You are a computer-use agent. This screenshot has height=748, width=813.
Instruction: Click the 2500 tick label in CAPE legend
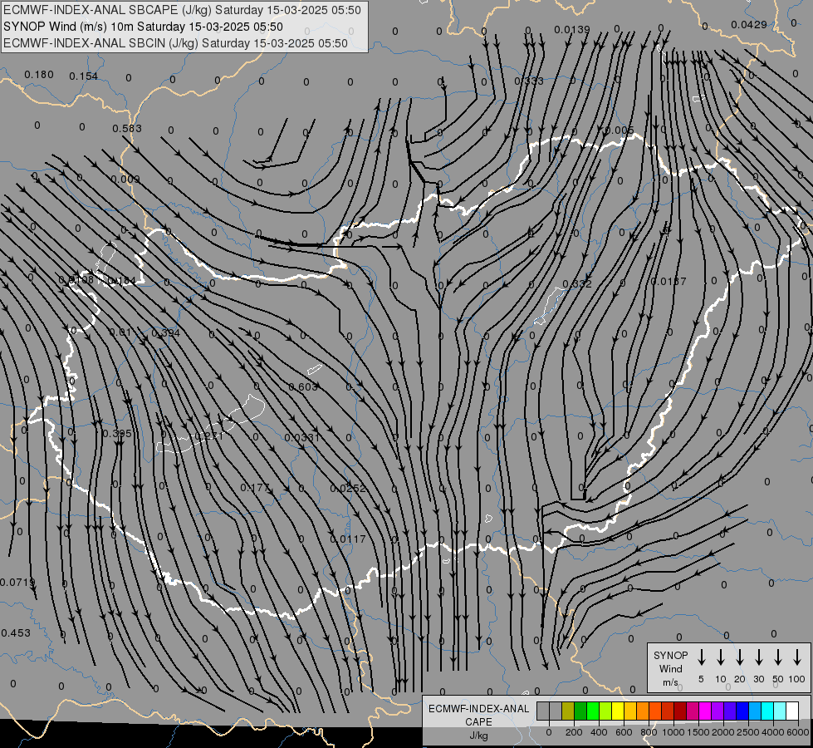747,732
